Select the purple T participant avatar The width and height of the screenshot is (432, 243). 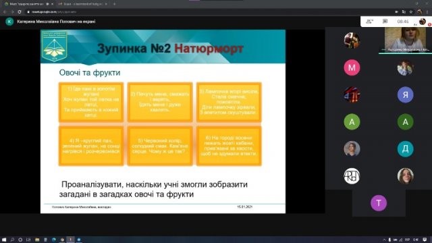point(379,203)
